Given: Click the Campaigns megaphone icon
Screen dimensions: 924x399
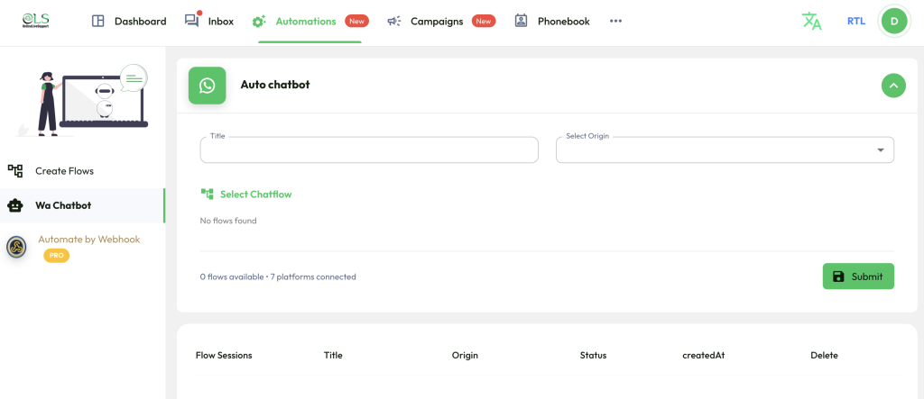Looking at the screenshot, I should point(393,22).
